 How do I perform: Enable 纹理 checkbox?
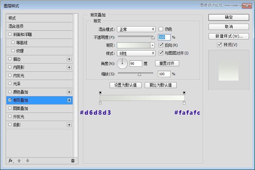[x=13, y=51]
